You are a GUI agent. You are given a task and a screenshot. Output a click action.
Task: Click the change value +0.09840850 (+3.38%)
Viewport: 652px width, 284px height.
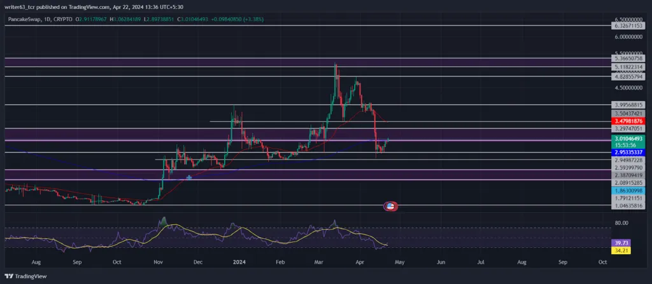click(239, 19)
